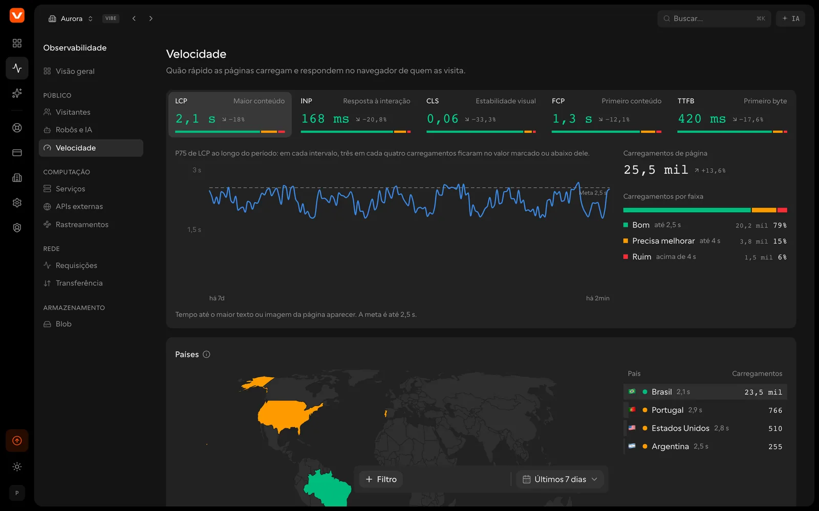The width and height of the screenshot is (819, 511).
Task: Open the dashboard grid icon in left rail
Action: pyautogui.click(x=17, y=43)
